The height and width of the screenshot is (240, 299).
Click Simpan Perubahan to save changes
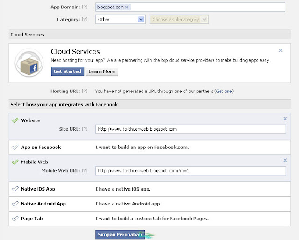coord(120,235)
